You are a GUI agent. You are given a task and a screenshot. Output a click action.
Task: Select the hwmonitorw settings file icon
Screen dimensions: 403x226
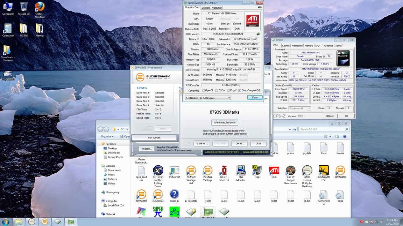click(324, 197)
